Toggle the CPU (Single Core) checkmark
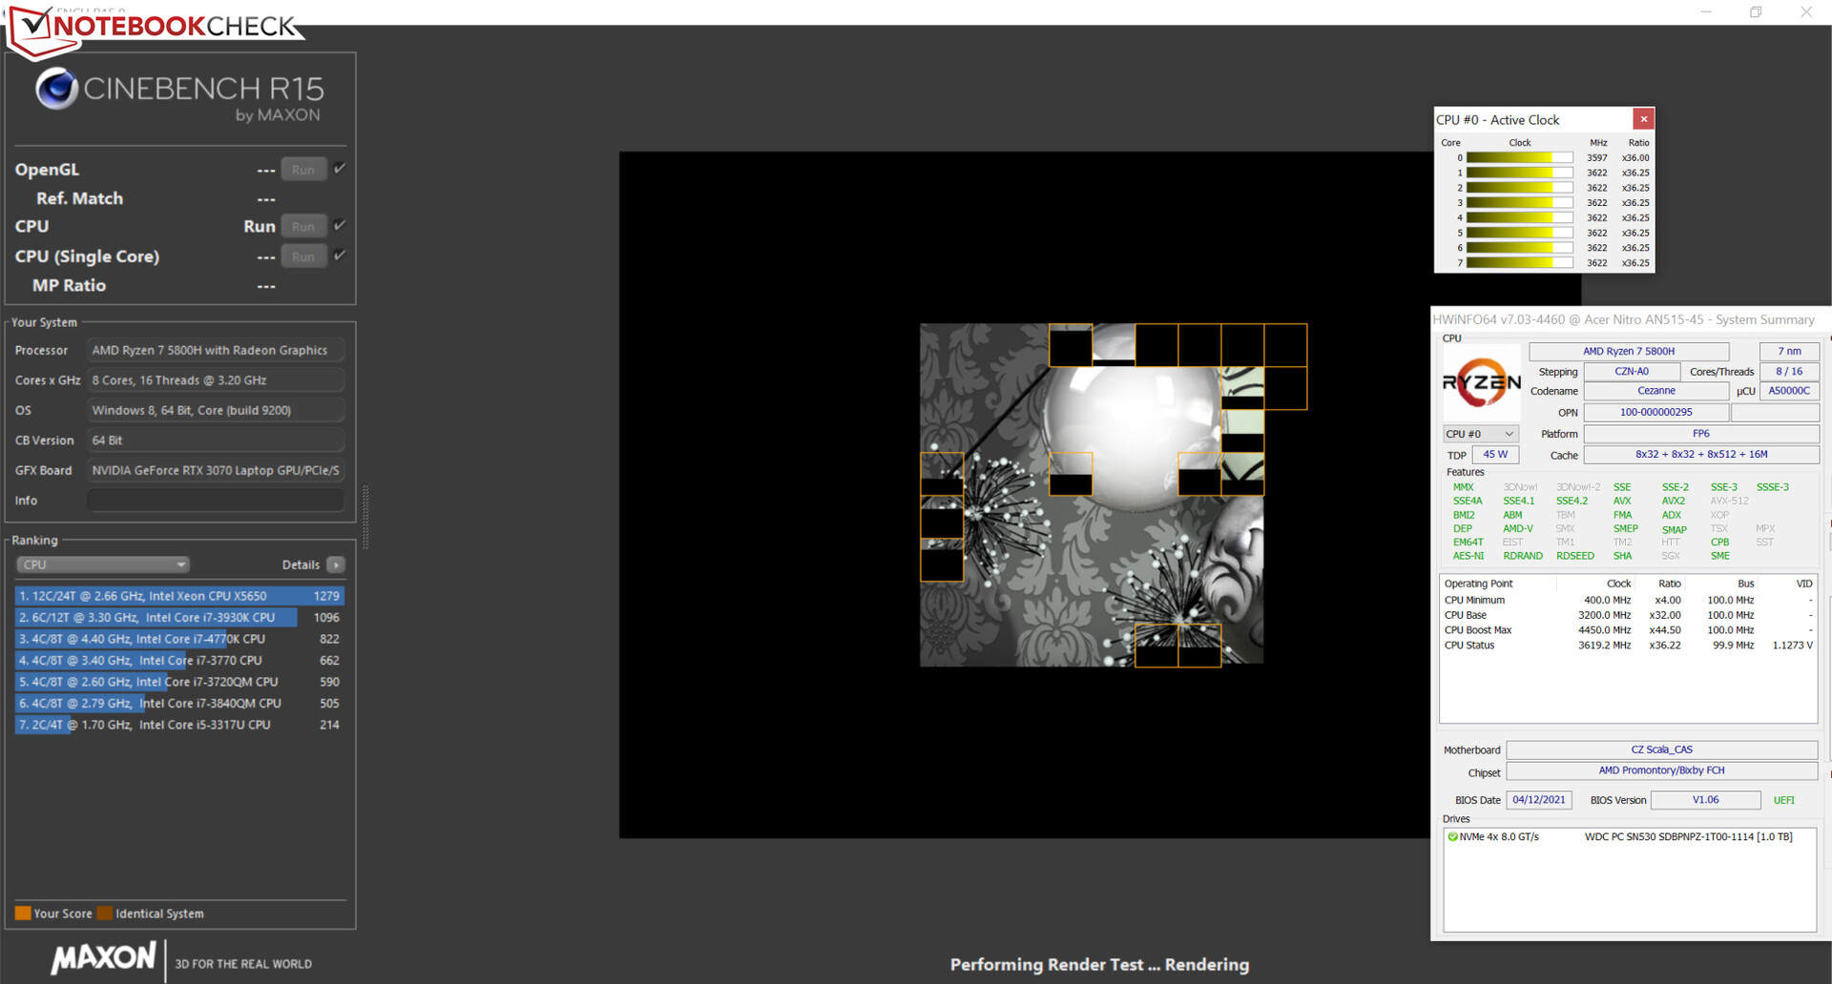Image resolution: width=1832 pixels, height=984 pixels. click(340, 256)
